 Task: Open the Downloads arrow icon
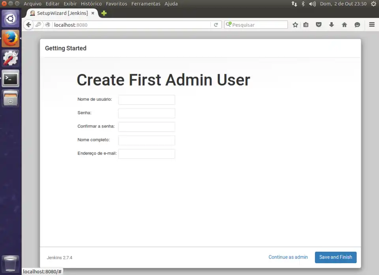[332, 24]
